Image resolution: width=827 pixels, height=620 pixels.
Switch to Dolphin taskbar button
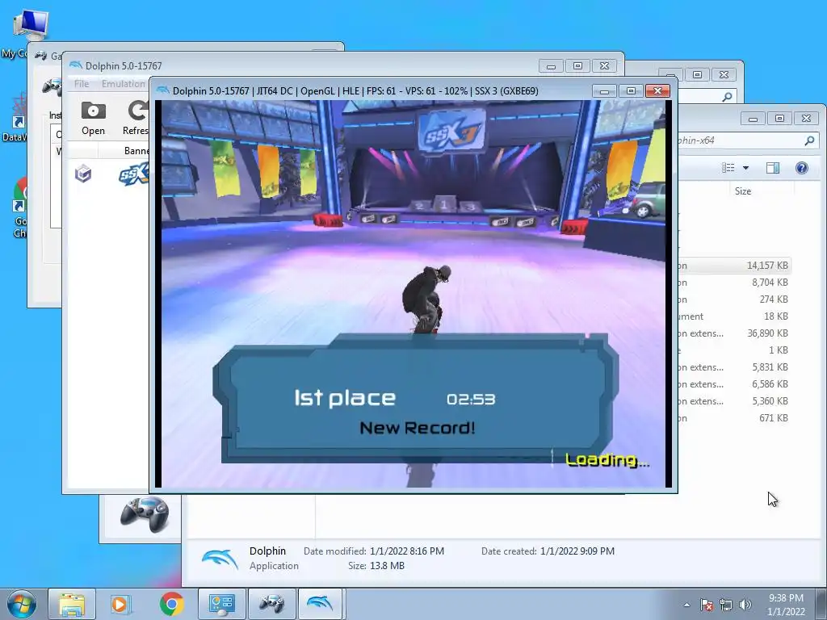tap(320, 604)
